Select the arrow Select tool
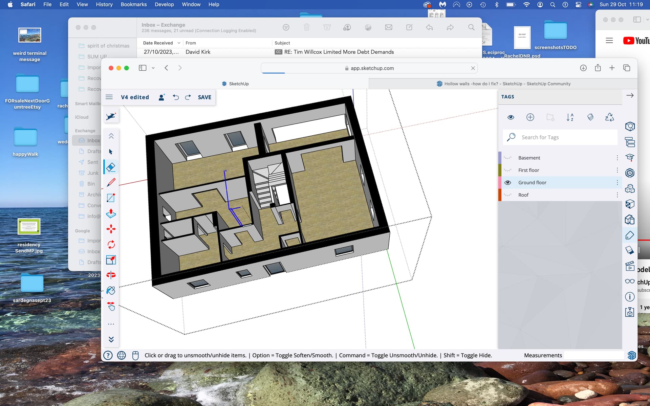 pos(111,152)
